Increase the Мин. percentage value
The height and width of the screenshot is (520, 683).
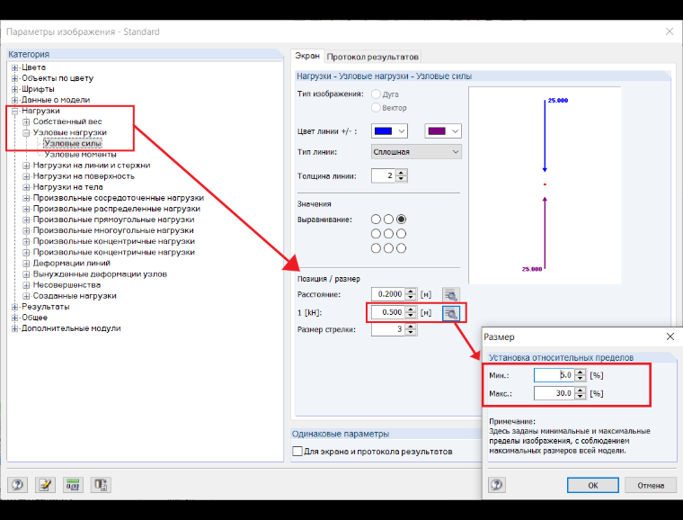tap(581, 372)
